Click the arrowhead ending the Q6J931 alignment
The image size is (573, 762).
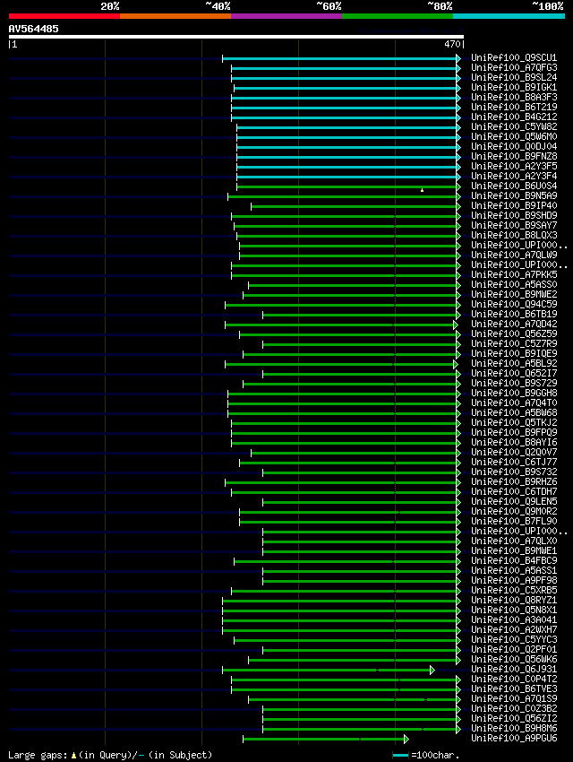432,671
